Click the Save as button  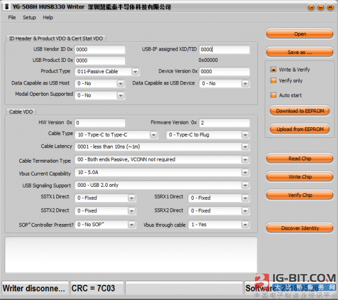pyautogui.click(x=300, y=52)
